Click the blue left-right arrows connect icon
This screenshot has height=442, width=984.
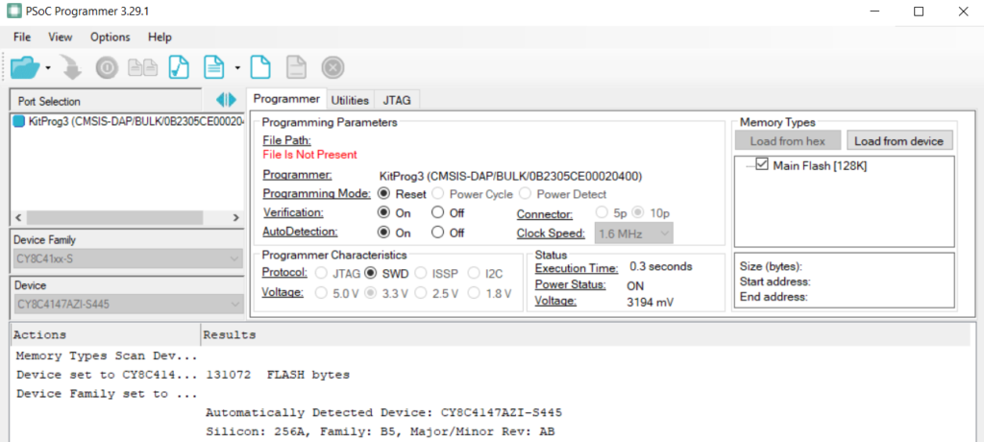pyautogui.click(x=226, y=100)
